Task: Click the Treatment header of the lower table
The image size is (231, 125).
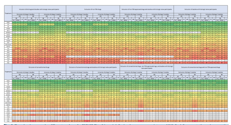Action: point(8,72)
